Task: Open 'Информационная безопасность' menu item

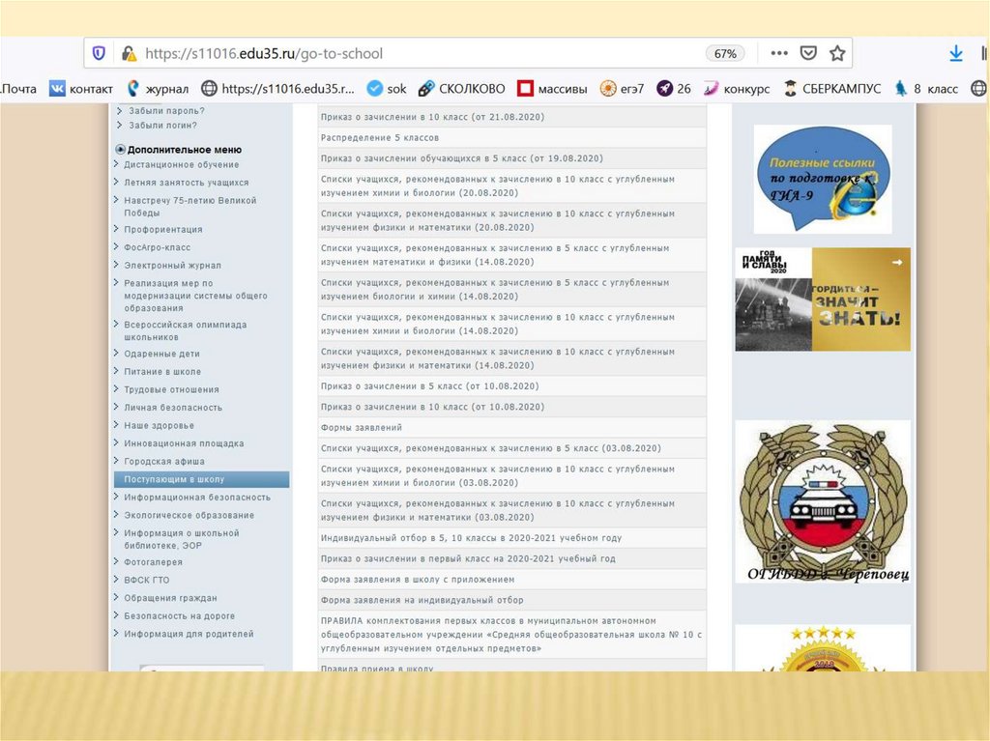Action: point(197,498)
